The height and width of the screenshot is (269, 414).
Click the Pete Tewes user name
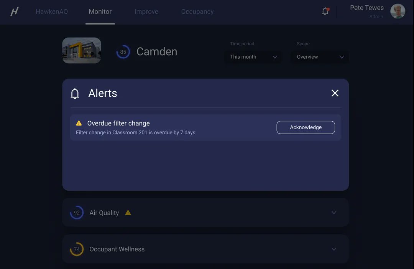[367, 8]
